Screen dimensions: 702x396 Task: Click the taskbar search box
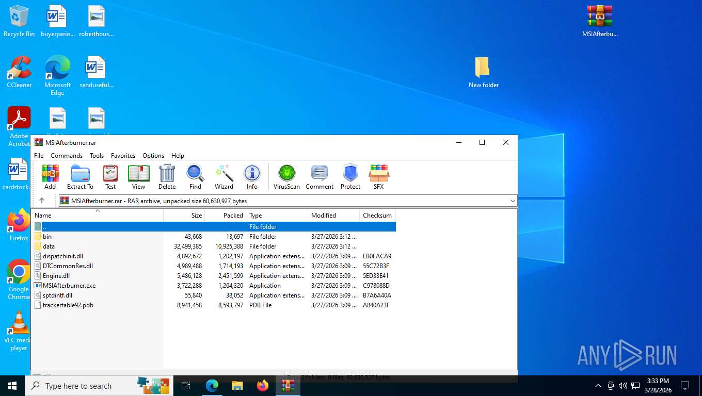coord(98,386)
